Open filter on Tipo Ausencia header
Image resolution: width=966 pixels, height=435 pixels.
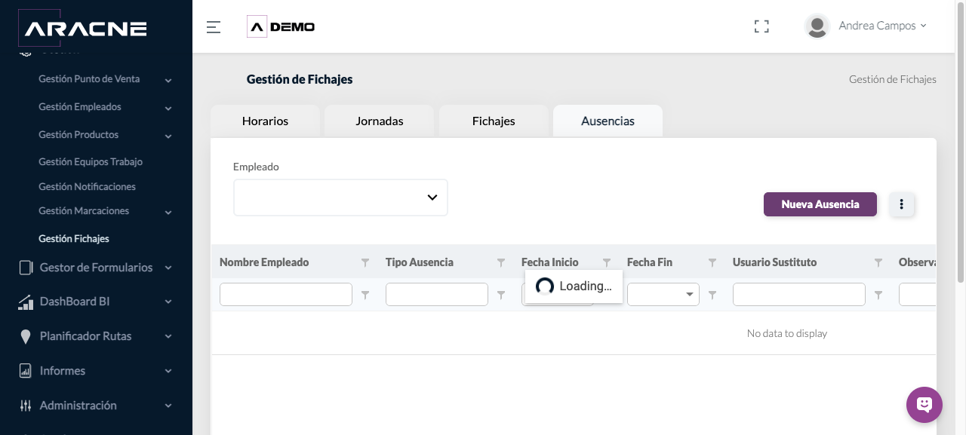coord(501,263)
